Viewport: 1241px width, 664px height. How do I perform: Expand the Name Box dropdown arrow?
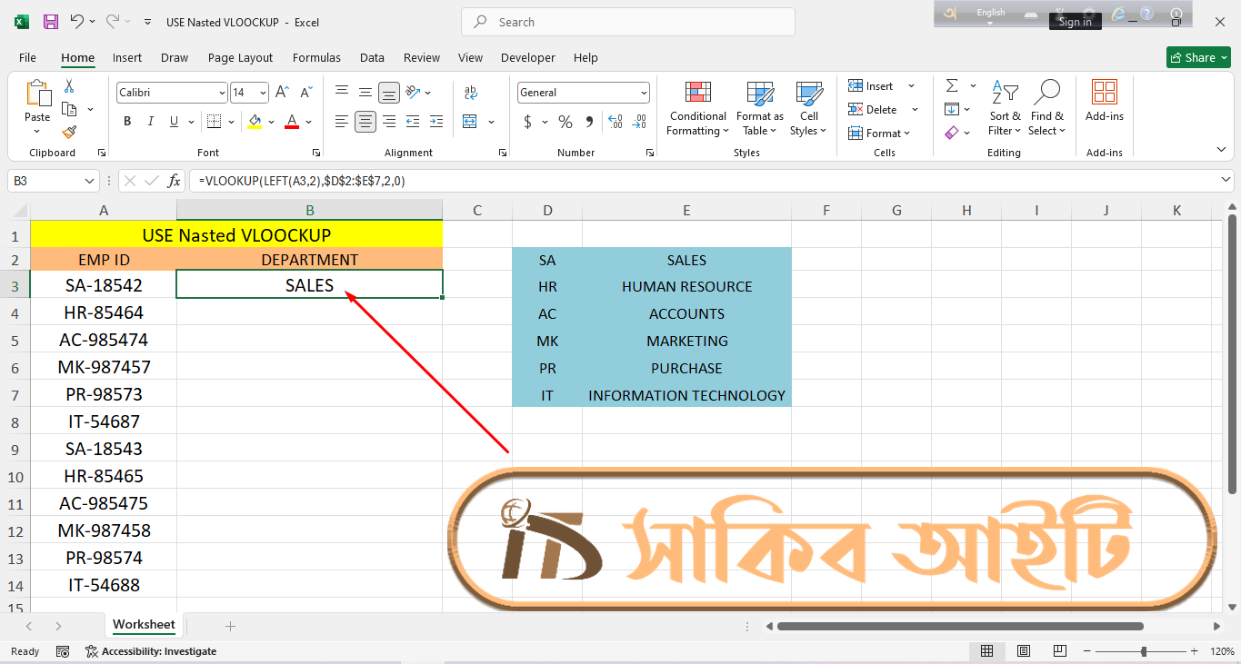click(x=89, y=181)
